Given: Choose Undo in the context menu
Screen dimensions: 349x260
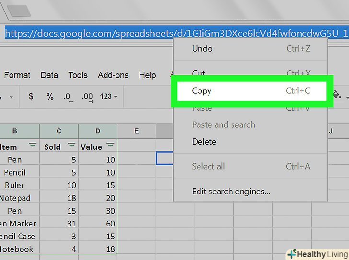Looking at the screenshot, I should click(250, 48).
